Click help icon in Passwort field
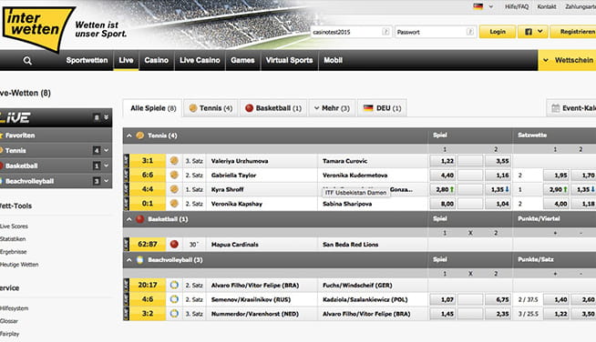596x342 pixels. click(470, 32)
